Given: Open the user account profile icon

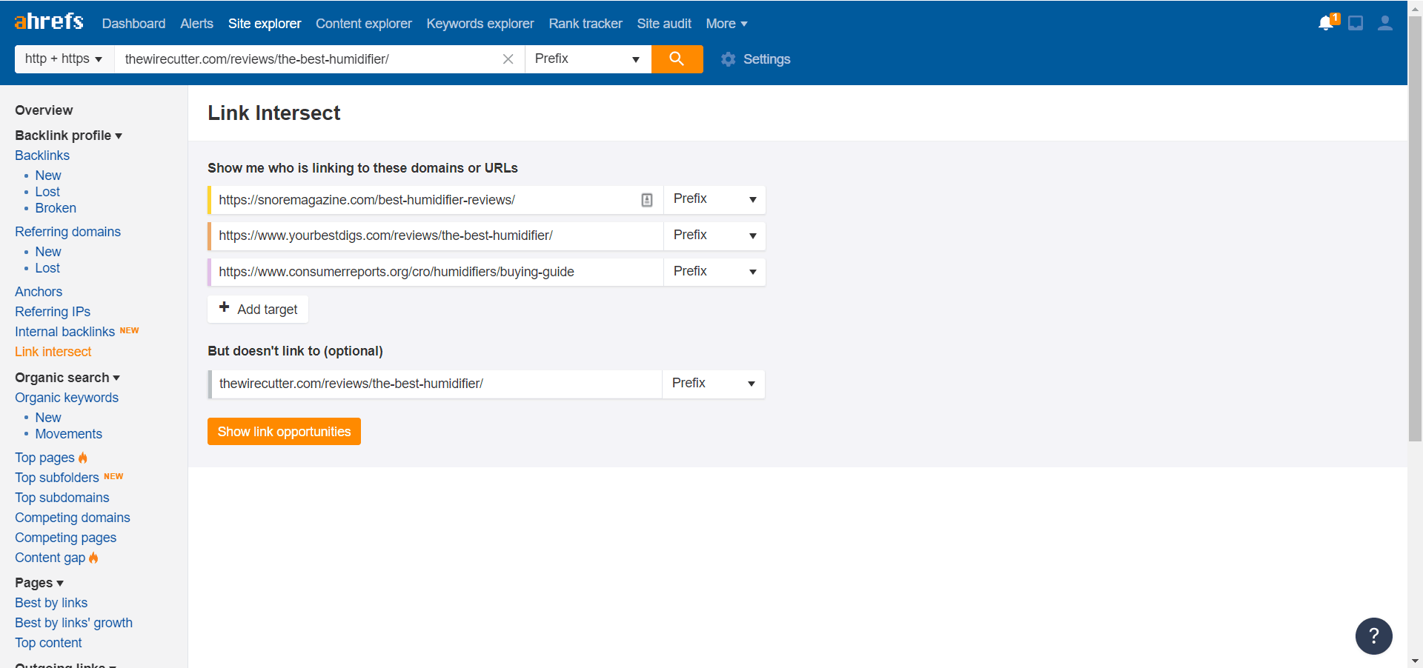Looking at the screenshot, I should pyautogui.click(x=1384, y=23).
